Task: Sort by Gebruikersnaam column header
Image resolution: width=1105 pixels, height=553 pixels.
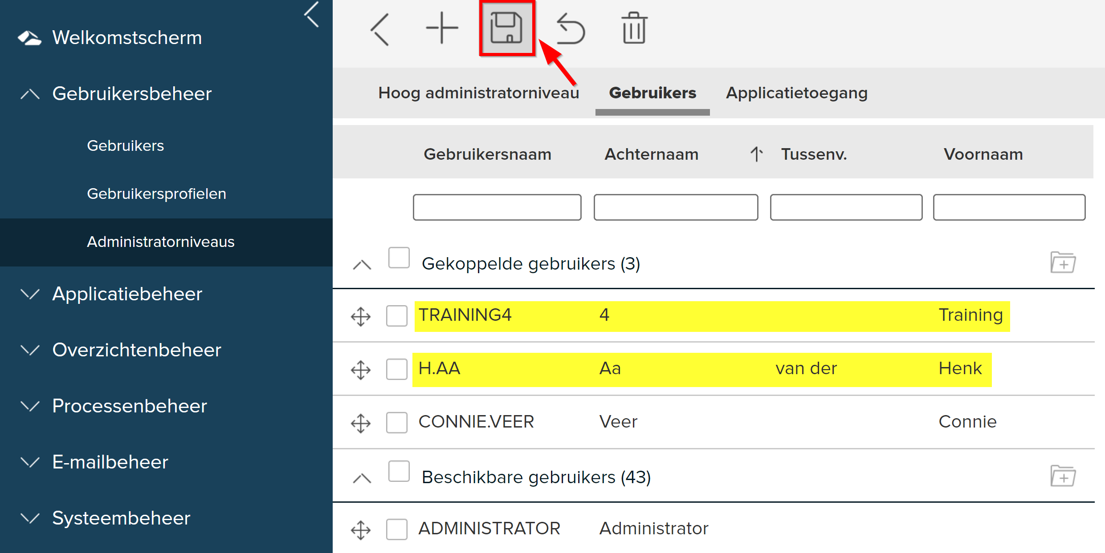Action: tap(488, 154)
